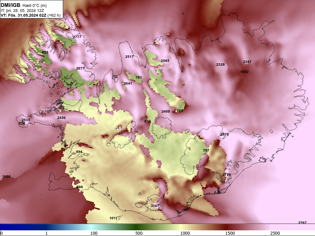This screenshot has height=236, width=315.
Task: Click the 2328 height value
Action: (x=220, y=65)
